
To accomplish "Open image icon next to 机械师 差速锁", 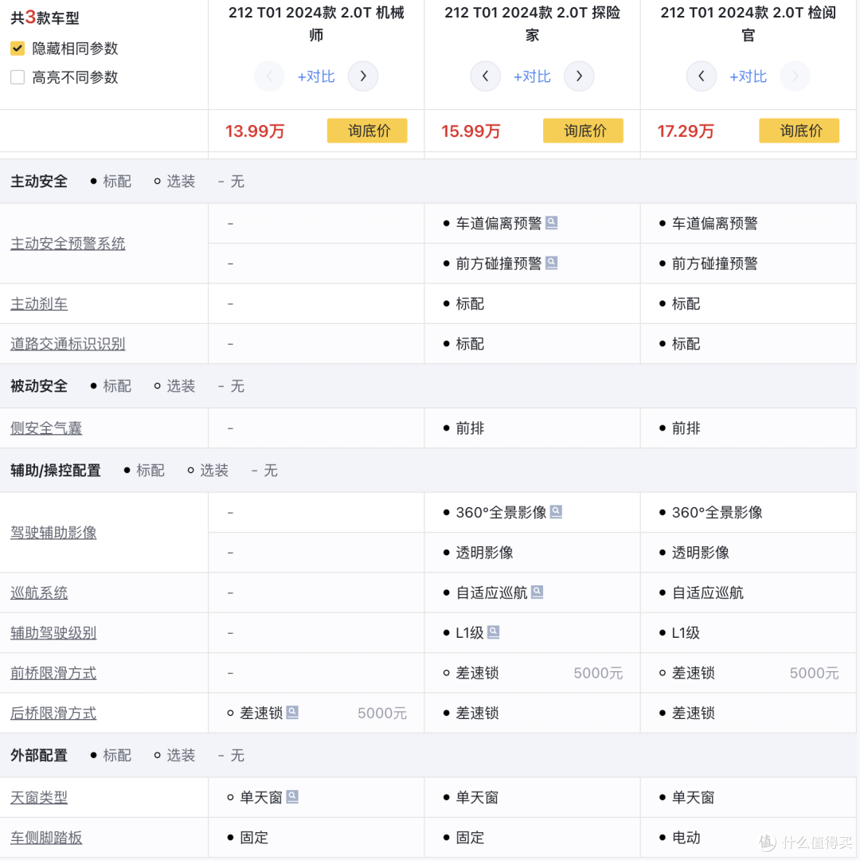I will (293, 712).
